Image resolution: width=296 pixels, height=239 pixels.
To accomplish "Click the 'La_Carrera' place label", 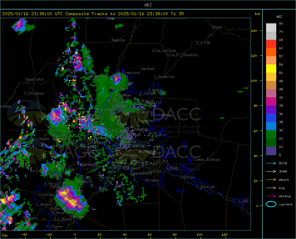I will [x=40, y=171].
